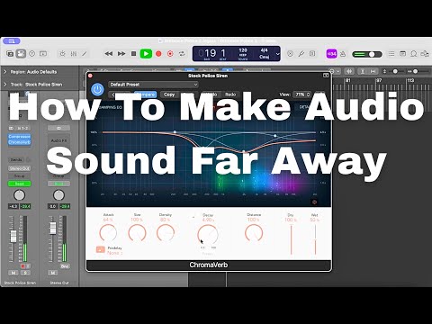
Task: Open the Editors pencil button
Action: click(x=85, y=54)
